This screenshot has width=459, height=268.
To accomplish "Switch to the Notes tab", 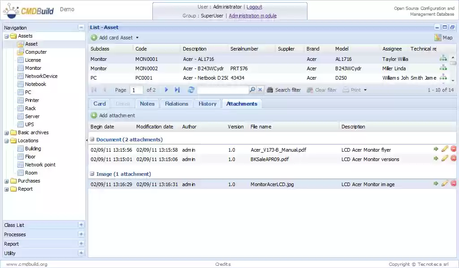I will [x=147, y=103].
